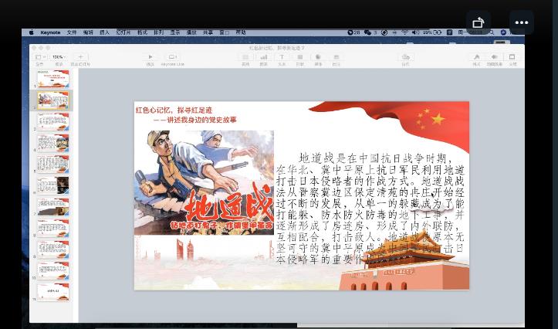Open the 文件 (File) menu
This screenshot has width=558, height=329.
pyautogui.click(x=72, y=32)
